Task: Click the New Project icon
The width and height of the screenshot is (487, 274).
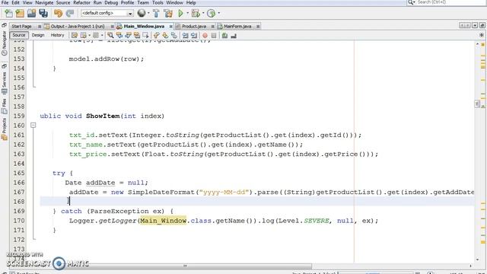Action: pos(20,13)
